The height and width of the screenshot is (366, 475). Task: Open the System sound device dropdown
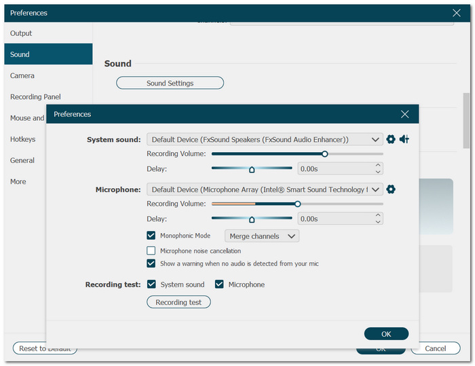tap(265, 139)
